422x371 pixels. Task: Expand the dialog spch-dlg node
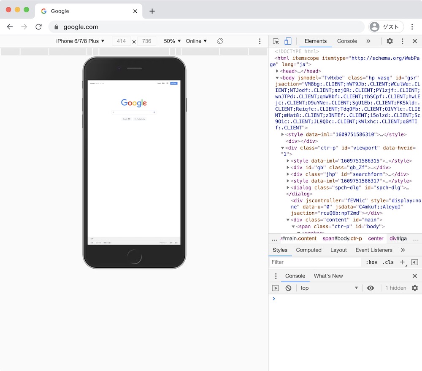tap(288, 187)
